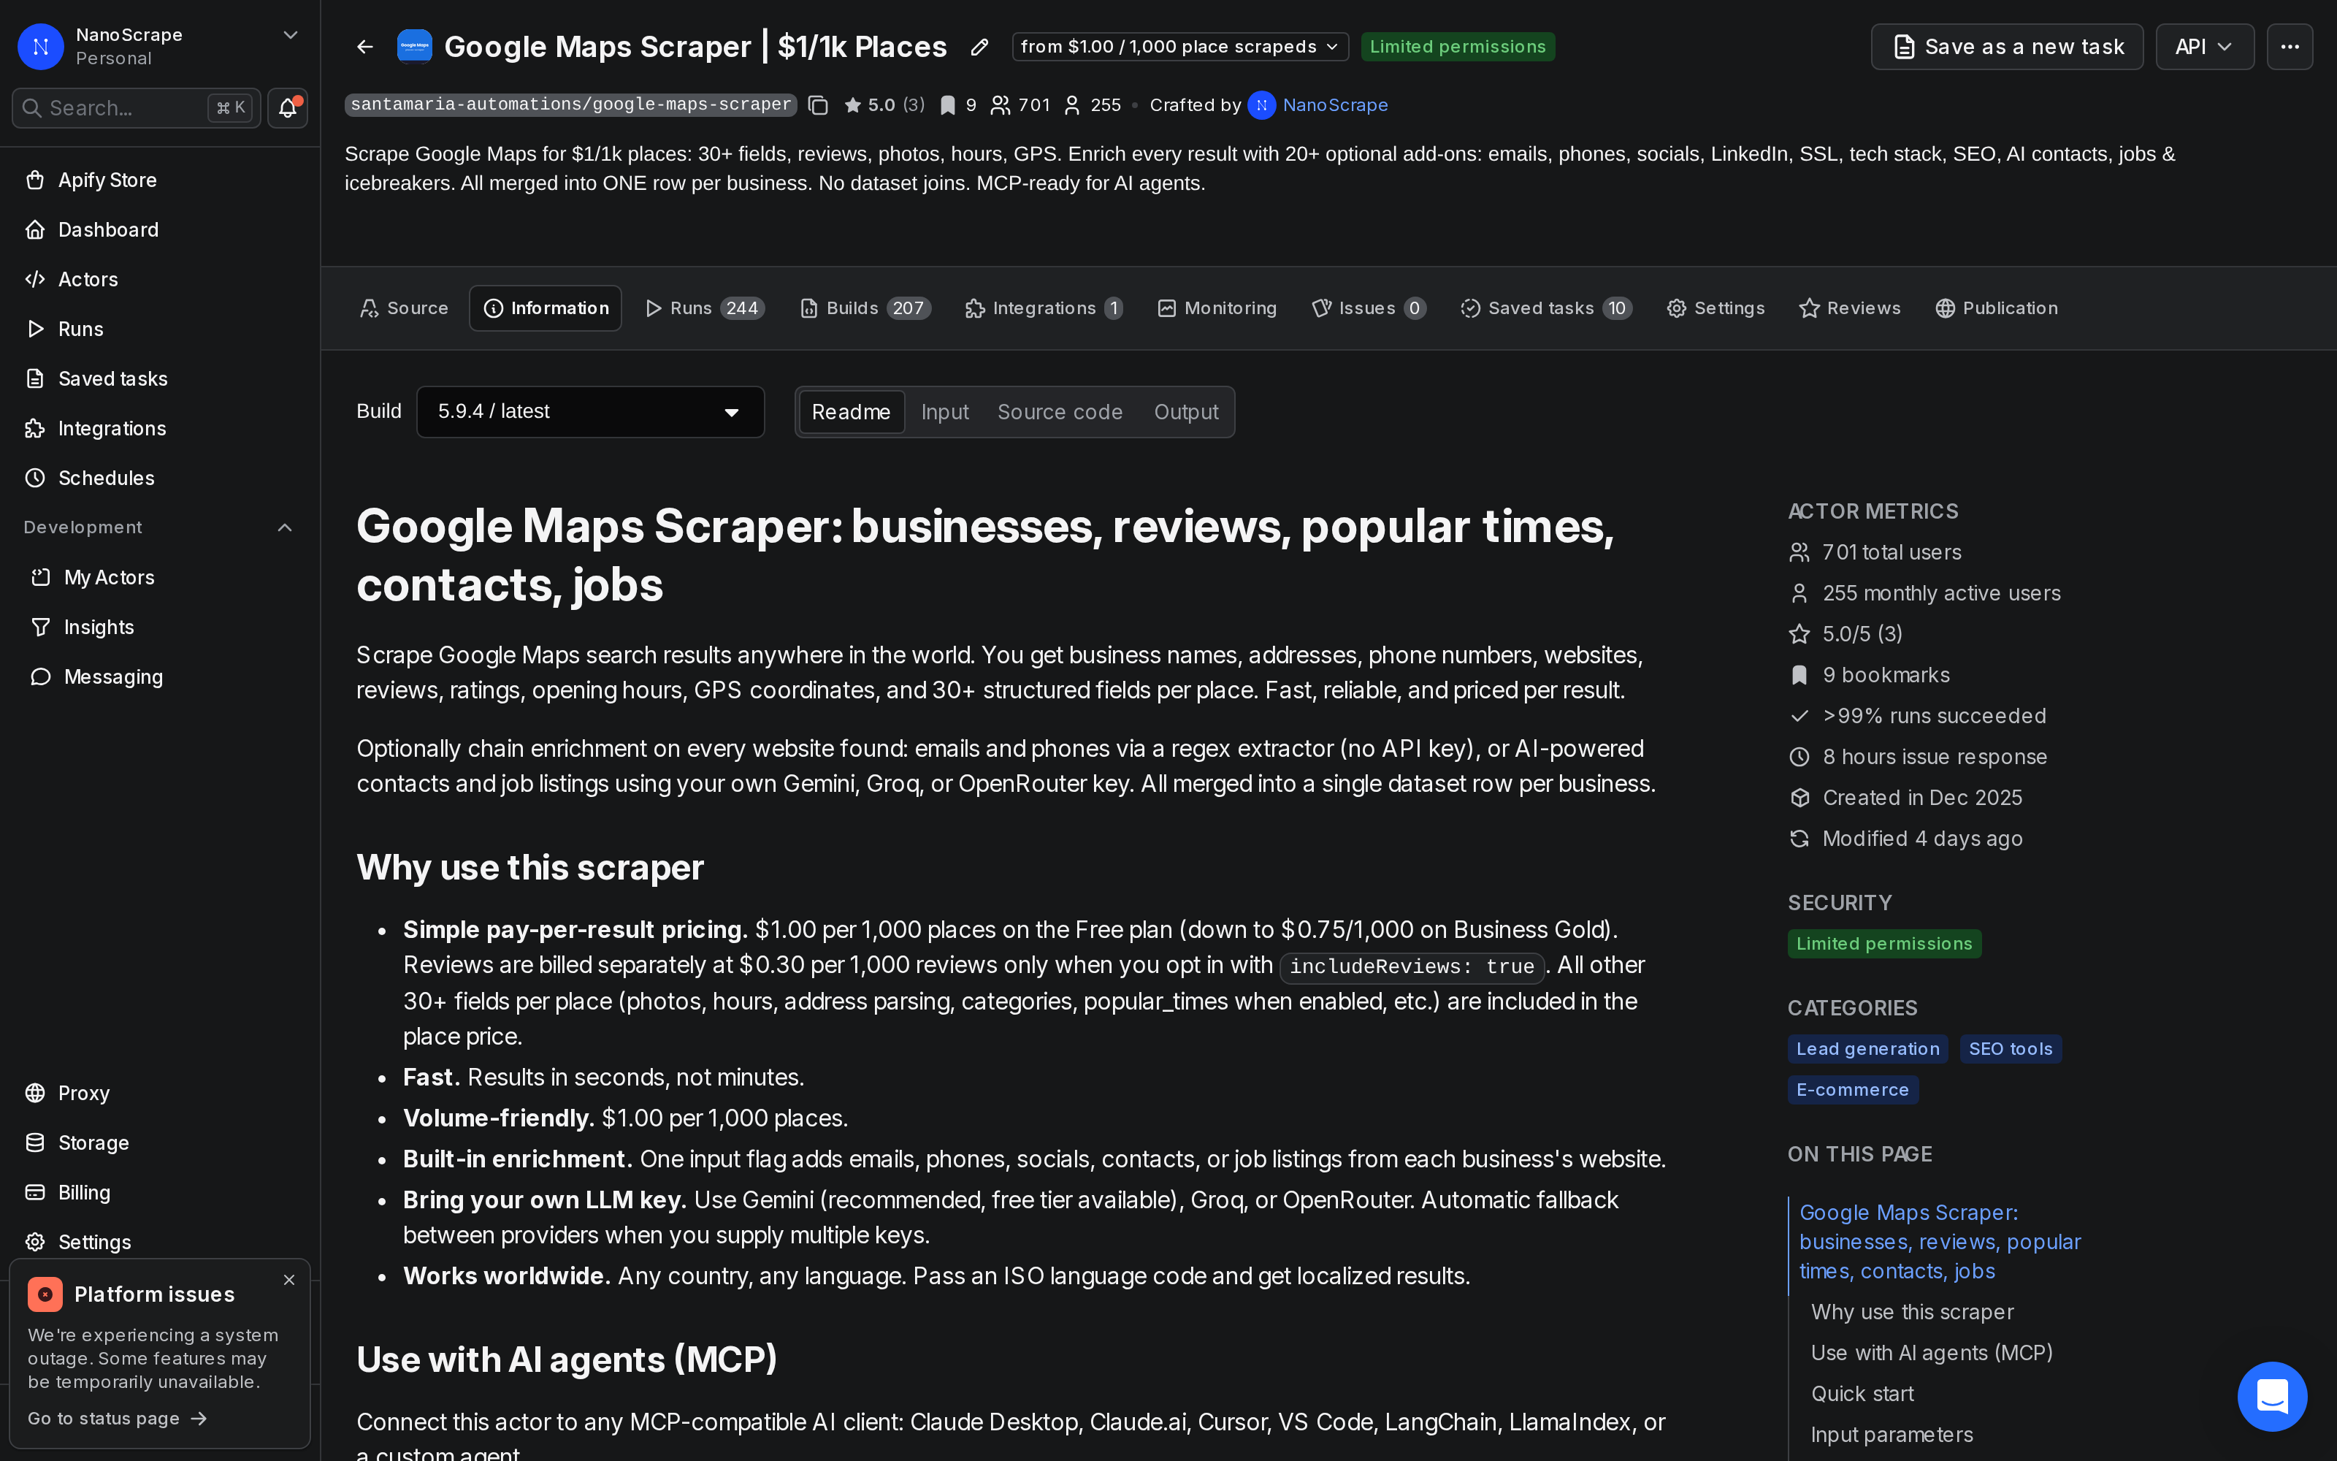Screen dimensions: 2337x1461
Task: Jump to Quick start section
Action: pos(1862,1395)
